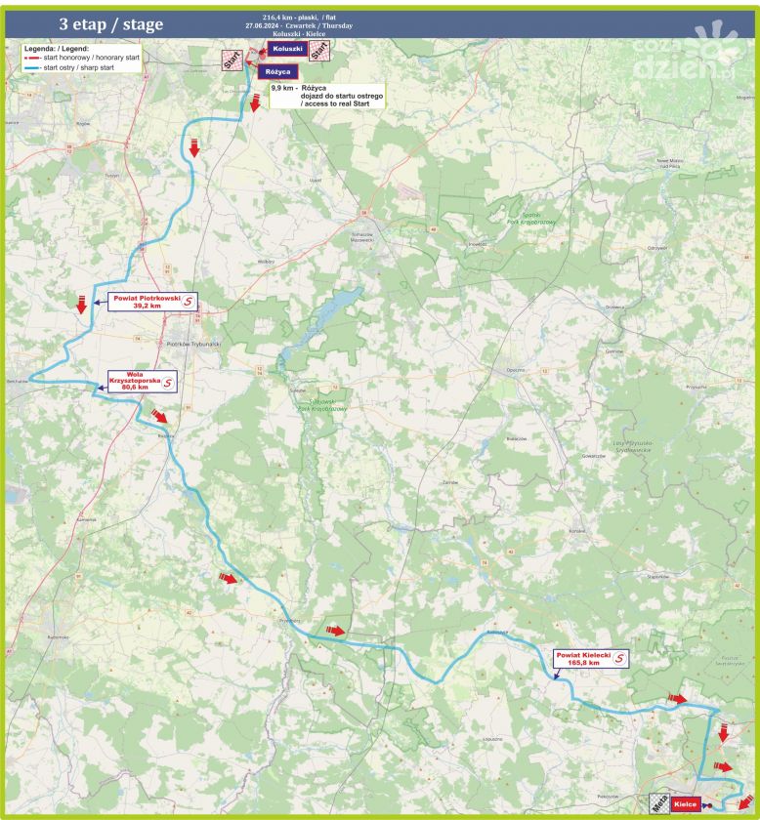Screen dimensions: 760x820
Task: Click the S sprint icon for Powiat Kielecki
Action: tap(617, 659)
